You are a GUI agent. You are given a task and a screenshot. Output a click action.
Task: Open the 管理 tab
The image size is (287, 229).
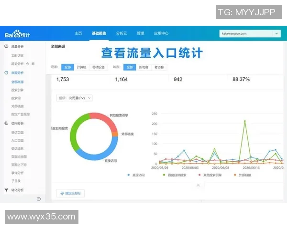point(141,33)
